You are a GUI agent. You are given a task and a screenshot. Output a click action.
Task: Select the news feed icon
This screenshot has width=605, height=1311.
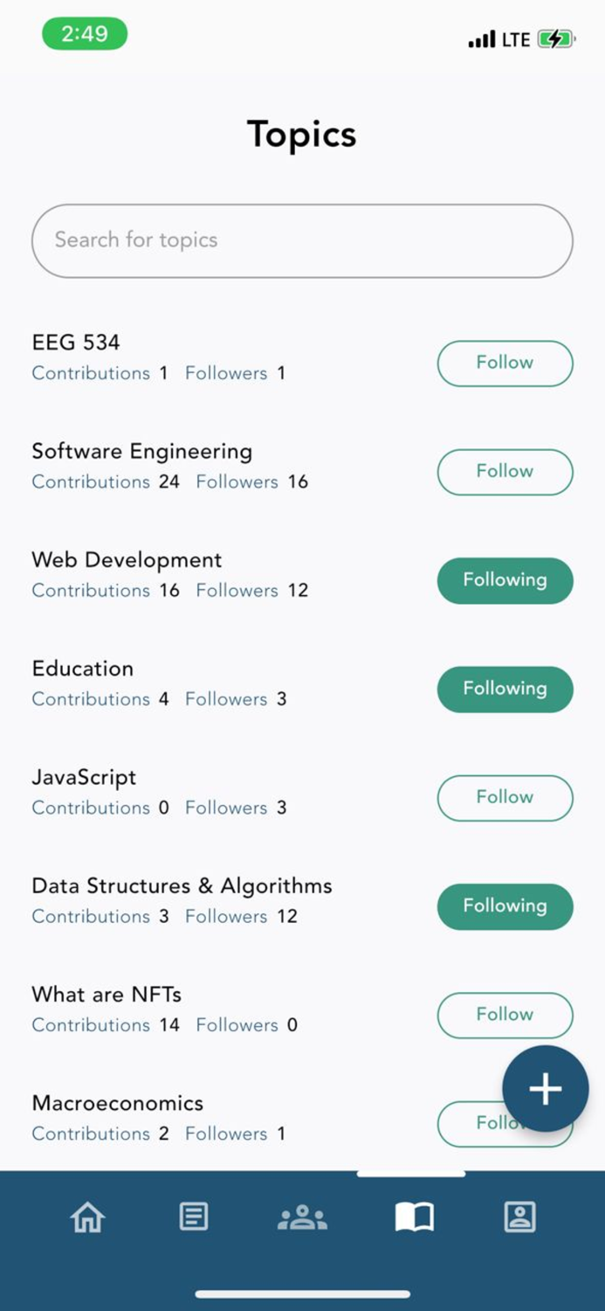194,1216
